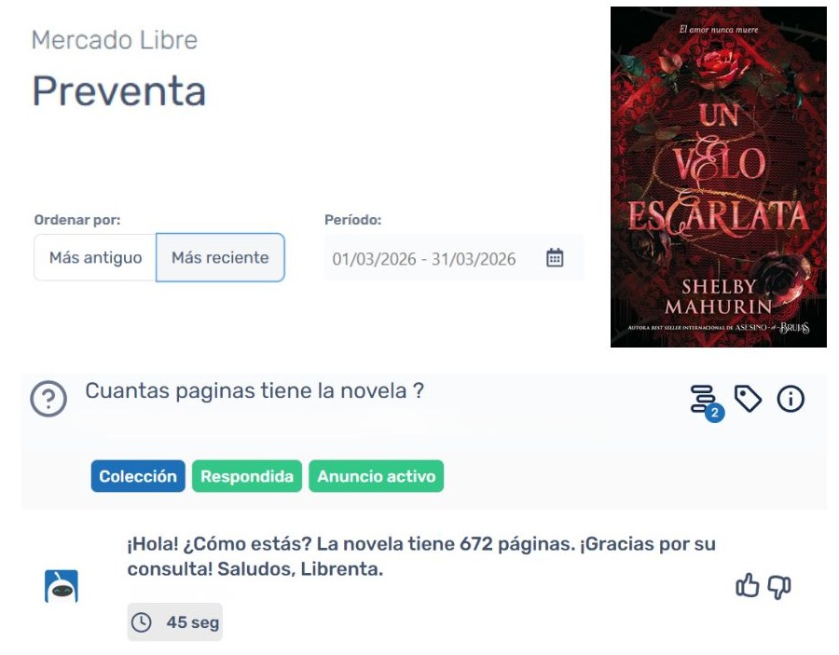Click the question mark icon beside the question
The height and width of the screenshot is (655, 839).
click(48, 399)
